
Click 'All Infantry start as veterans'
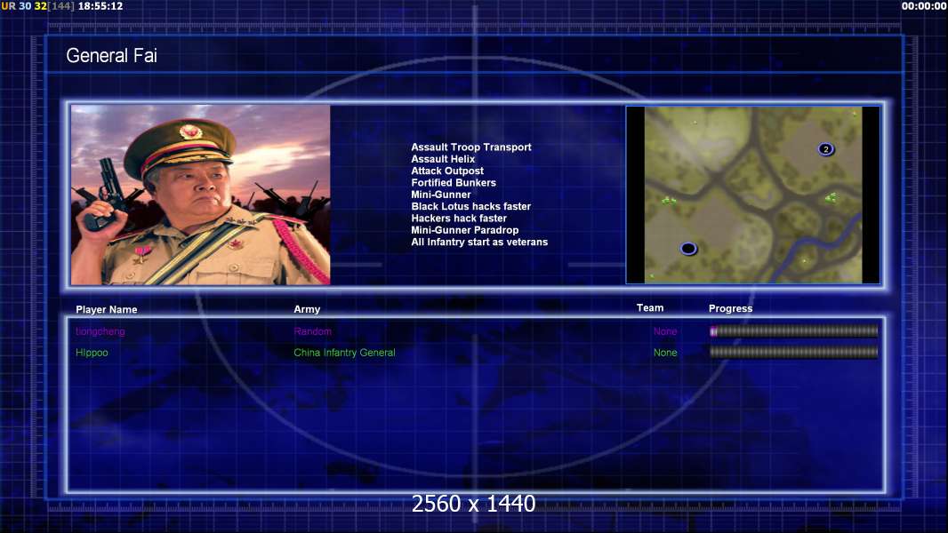point(479,242)
